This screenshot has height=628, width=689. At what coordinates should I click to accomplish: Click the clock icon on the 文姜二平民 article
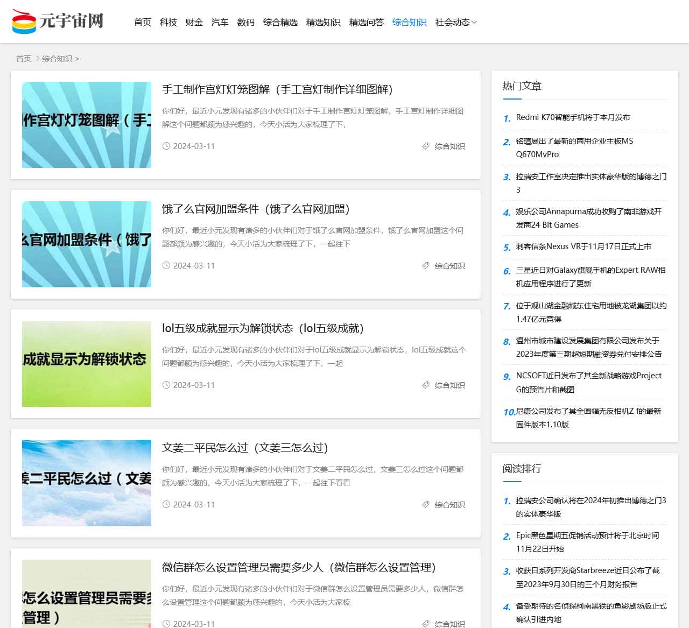[167, 504]
